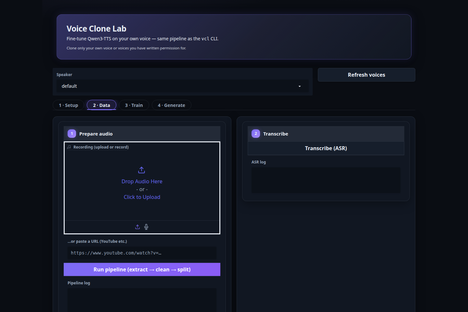Click the Refresh voices button
Image resolution: width=468 pixels, height=312 pixels.
(x=367, y=75)
